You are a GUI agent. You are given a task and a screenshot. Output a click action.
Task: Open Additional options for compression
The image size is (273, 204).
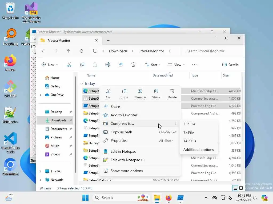tap(199, 150)
